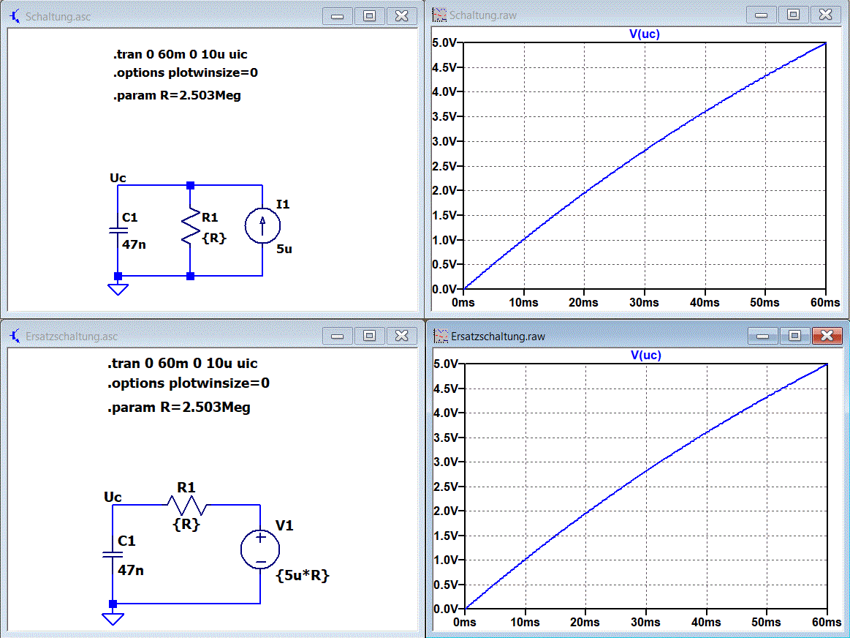Click .param R=2.503Meg in Schaltung.asc

point(177,96)
